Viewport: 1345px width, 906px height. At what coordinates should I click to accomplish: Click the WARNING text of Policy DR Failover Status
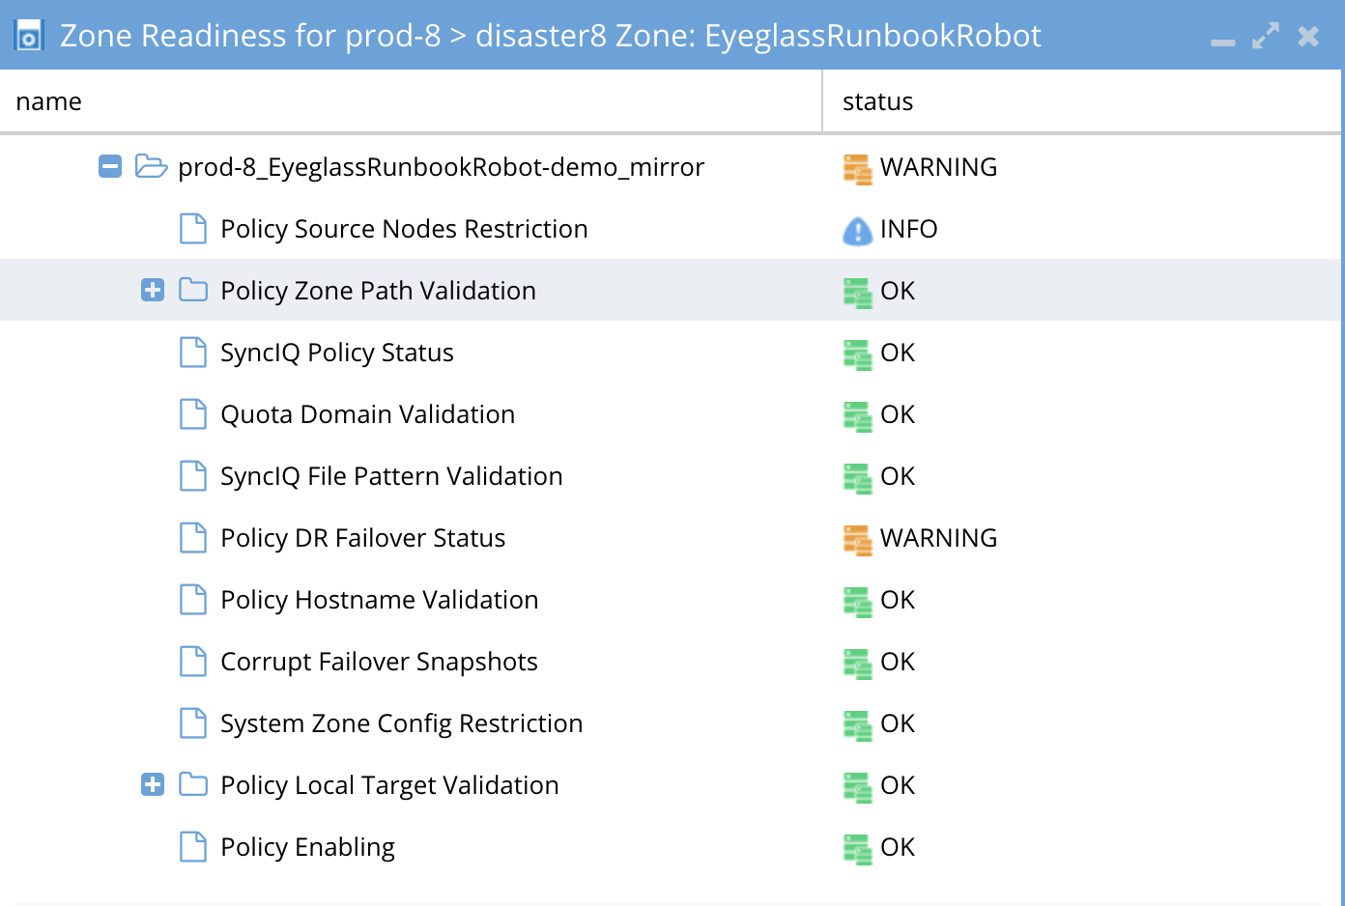click(x=938, y=538)
